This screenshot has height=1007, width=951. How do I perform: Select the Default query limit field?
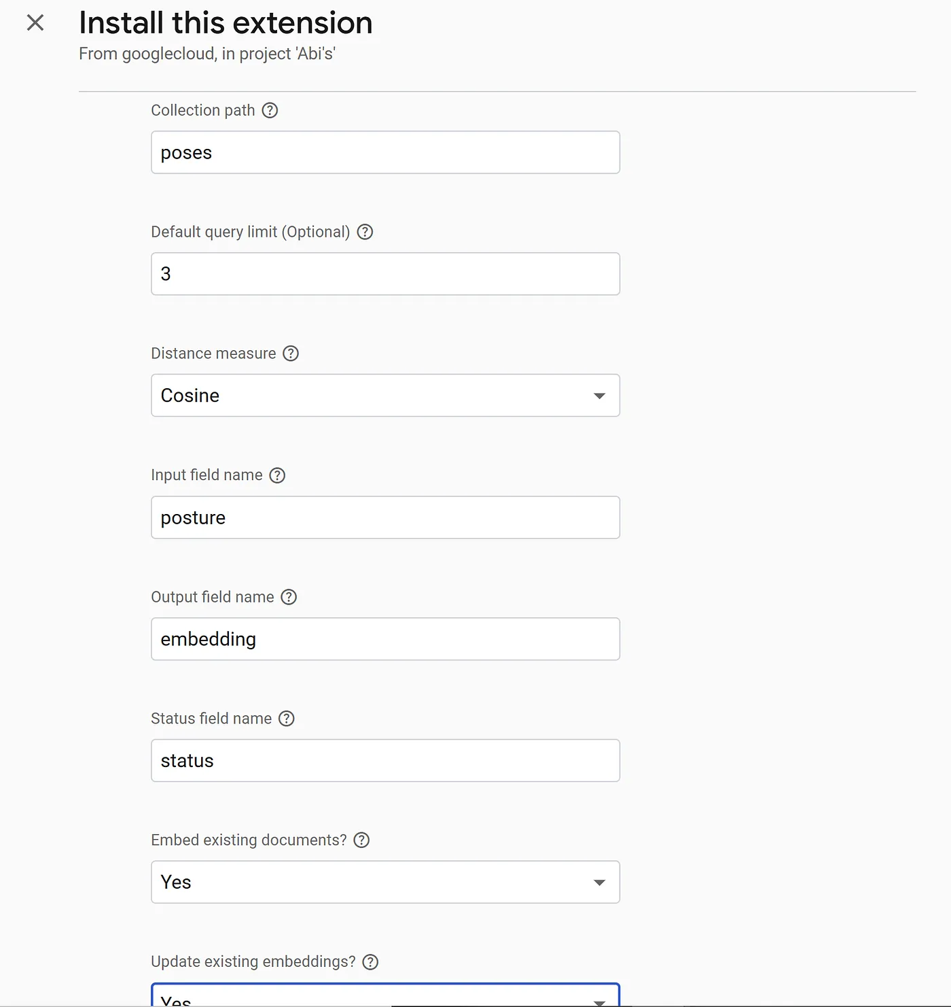[x=385, y=274]
